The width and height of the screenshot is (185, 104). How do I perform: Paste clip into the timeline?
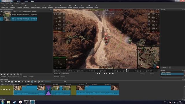click(x=12, y=81)
